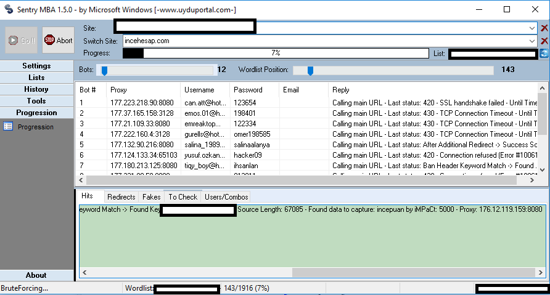The height and width of the screenshot is (295, 550).
Task: Select proxy 177.132.90.216:8080 in row 5
Action: click(x=142, y=145)
